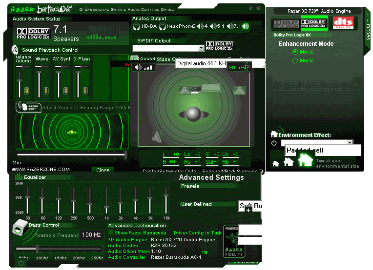Click the Sound Playback Control speaker icon
The width and height of the screenshot is (373, 270).
(x=15, y=50)
